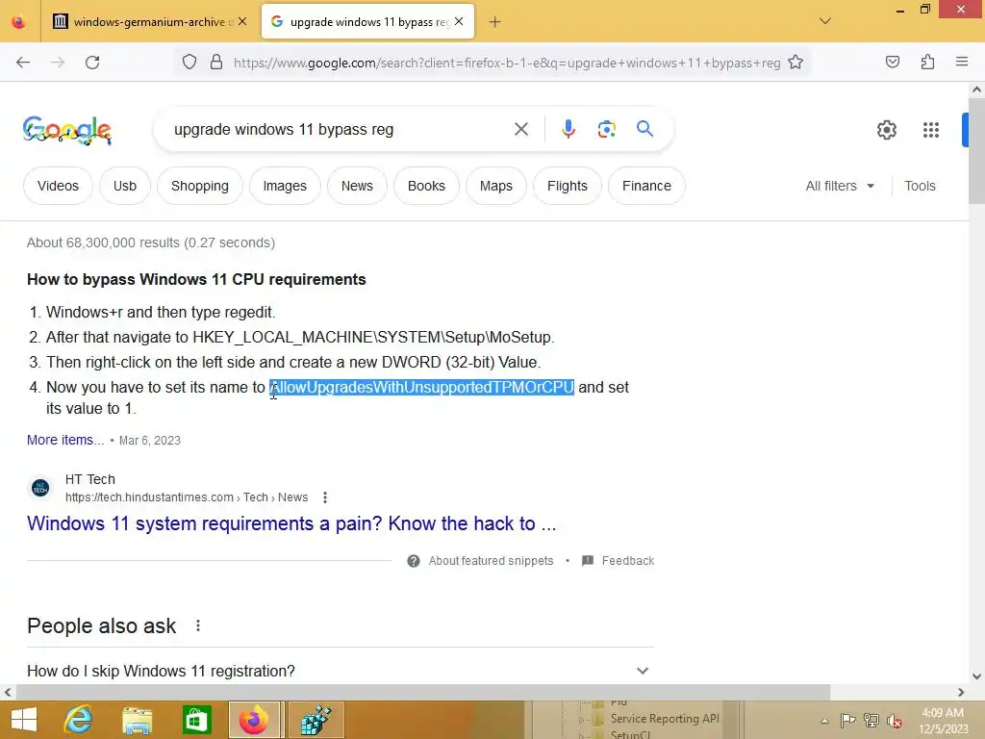Open the More items link
The image size is (985, 739).
click(65, 440)
